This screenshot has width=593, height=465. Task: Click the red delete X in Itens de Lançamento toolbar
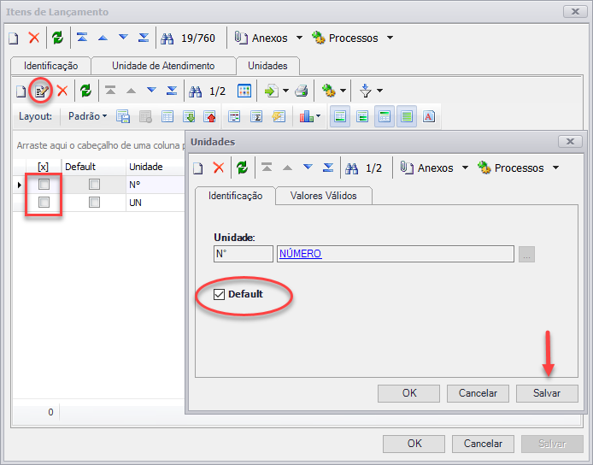(34, 38)
